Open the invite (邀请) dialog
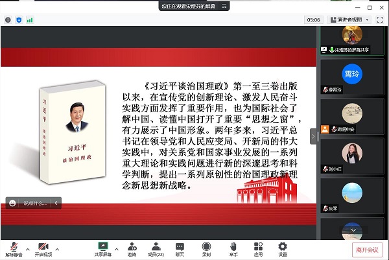The width and height of the screenshot is (389, 260). tap(132, 248)
